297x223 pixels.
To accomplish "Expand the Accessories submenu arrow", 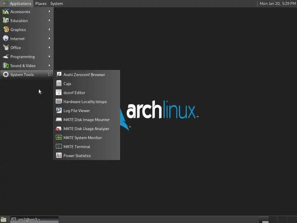I will tap(49, 11).
